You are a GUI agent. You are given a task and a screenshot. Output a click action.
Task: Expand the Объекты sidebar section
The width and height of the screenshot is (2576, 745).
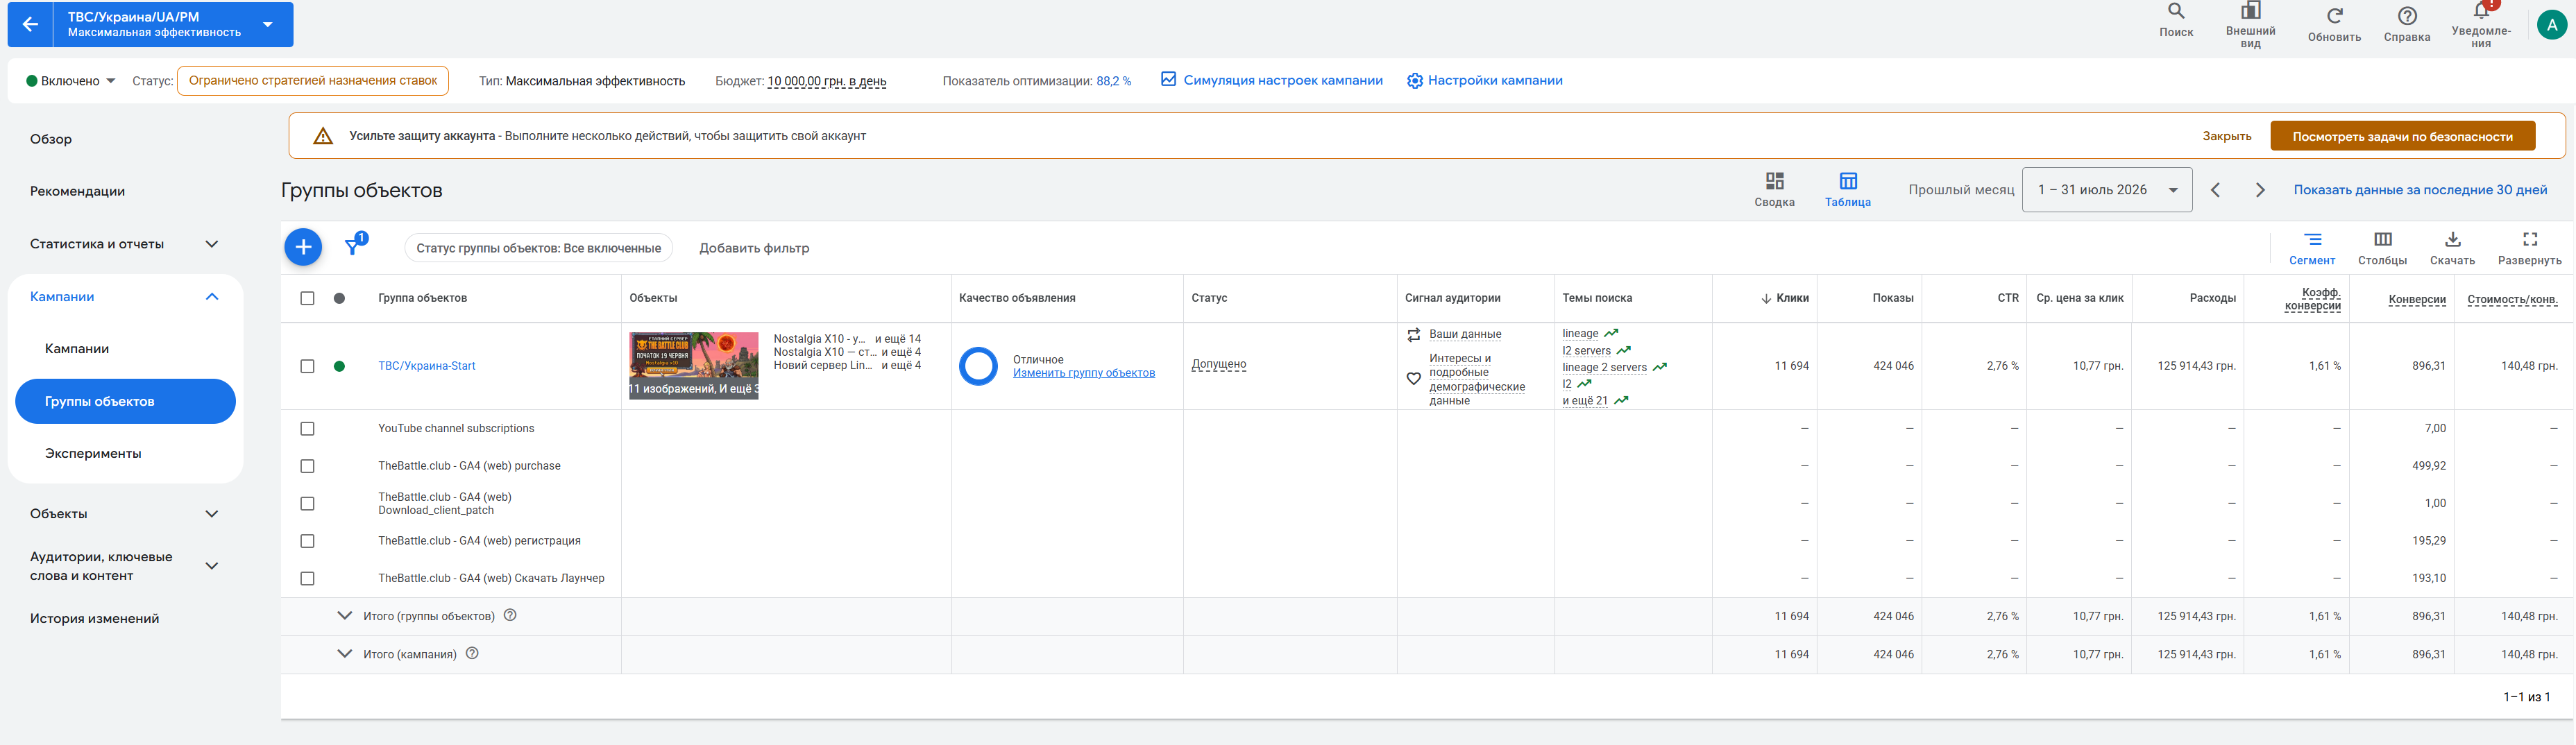click(x=211, y=514)
